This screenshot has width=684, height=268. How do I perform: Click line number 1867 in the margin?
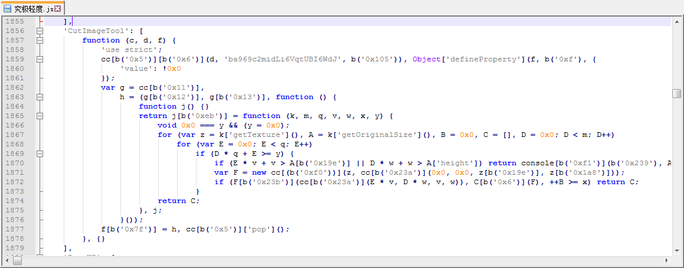tap(14, 135)
